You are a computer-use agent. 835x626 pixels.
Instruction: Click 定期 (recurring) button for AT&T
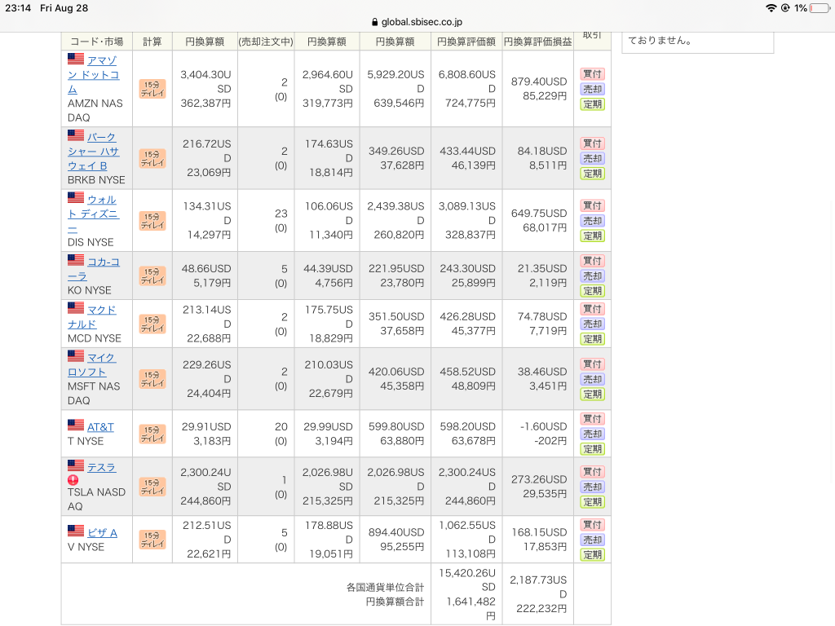click(x=592, y=449)
